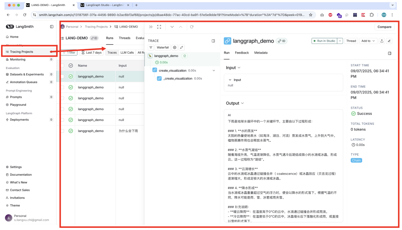
Task: Switch to the LangGraph Studio browser tab
Action: click(105, 5)
